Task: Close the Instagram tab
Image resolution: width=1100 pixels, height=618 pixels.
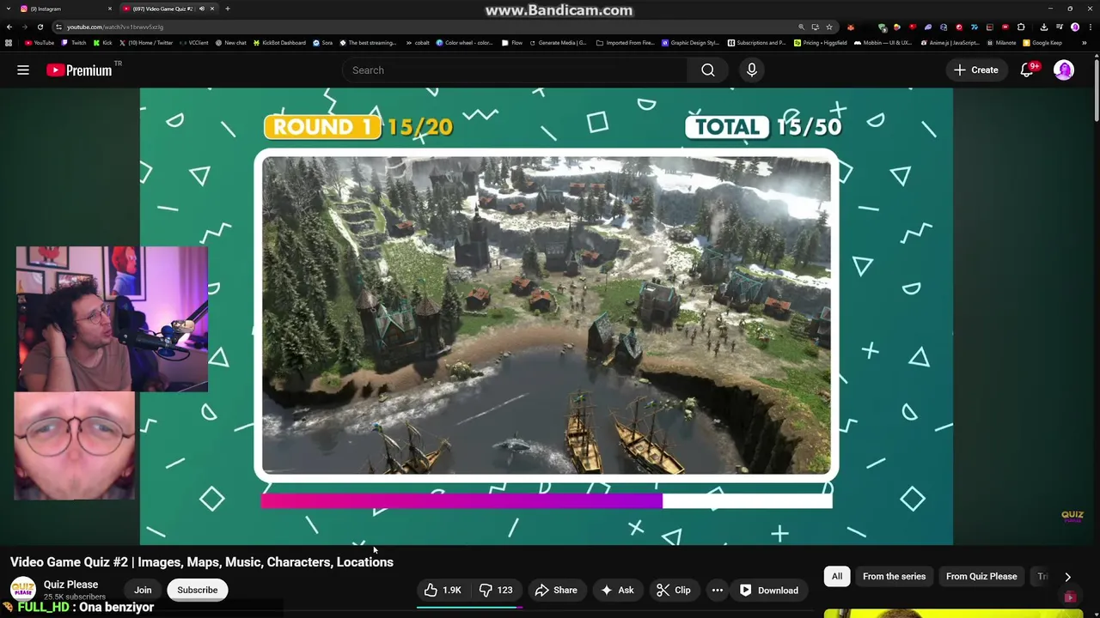Action: [110, 9]
